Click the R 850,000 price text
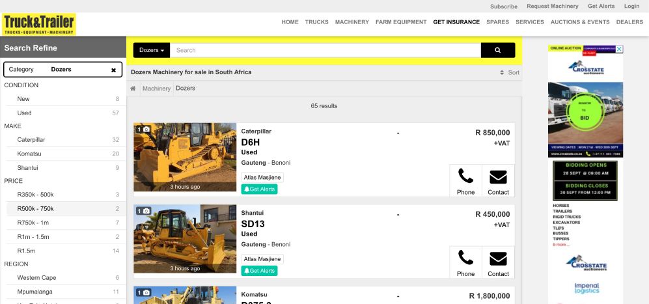Viewport: 649px width, 304px height. (x=493, y=133)
